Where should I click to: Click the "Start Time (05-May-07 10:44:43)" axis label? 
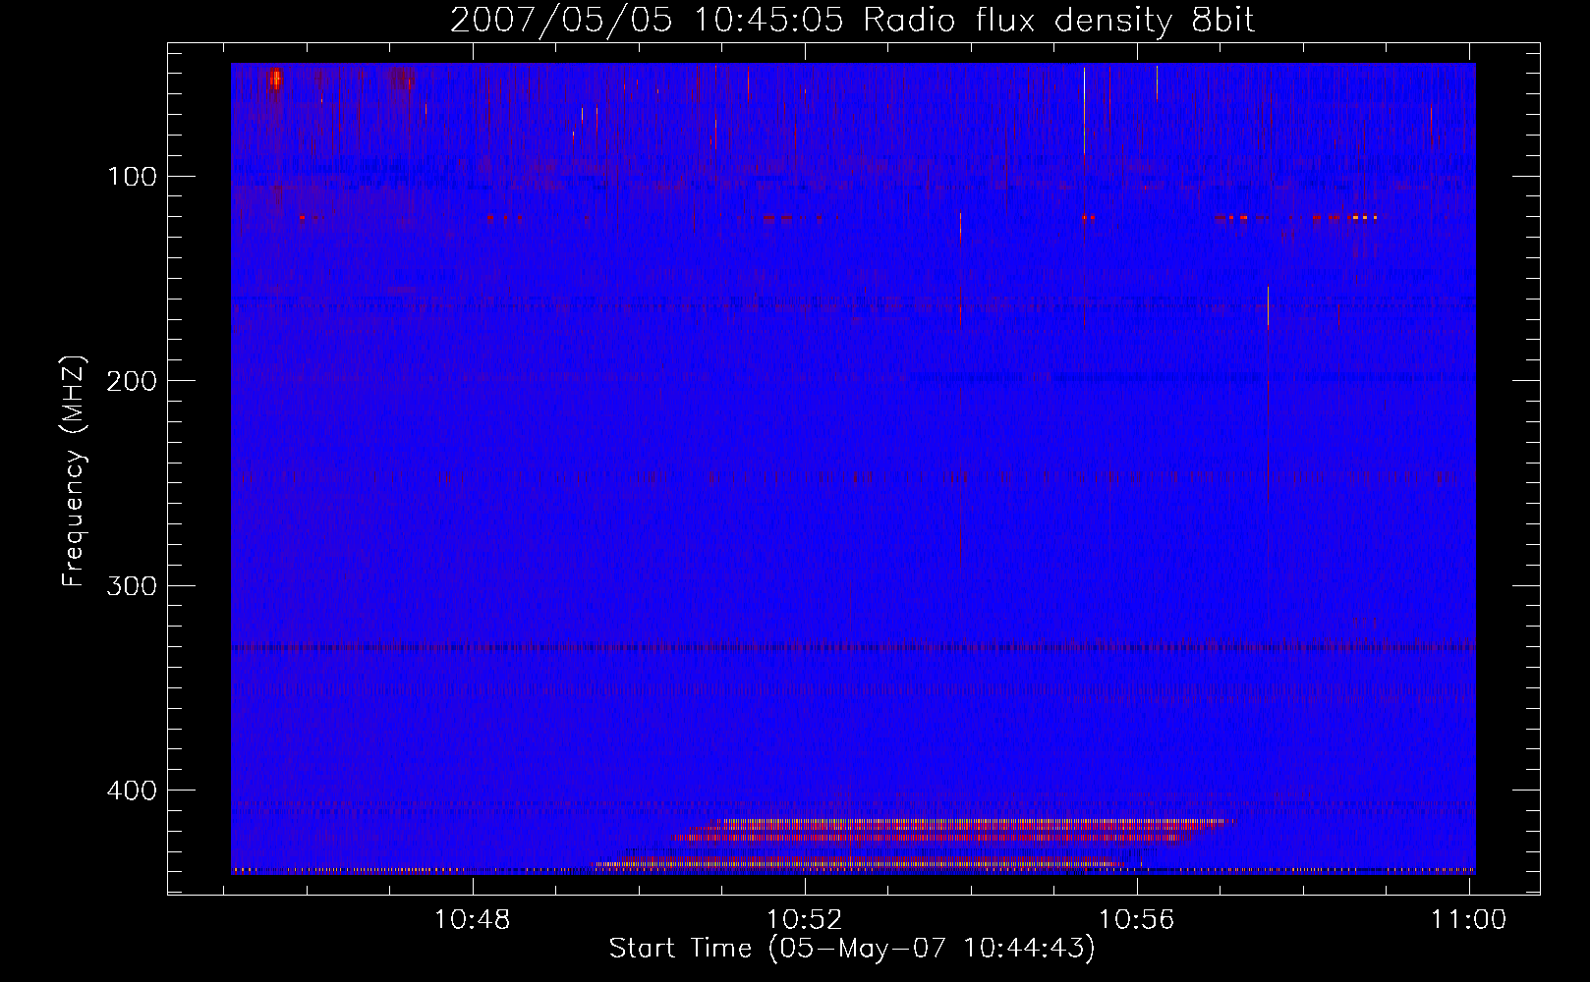click(x=852, y=949)
